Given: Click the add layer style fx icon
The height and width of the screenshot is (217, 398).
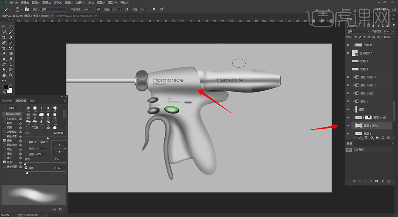Looking at the screenshot, I should point(361,138).
